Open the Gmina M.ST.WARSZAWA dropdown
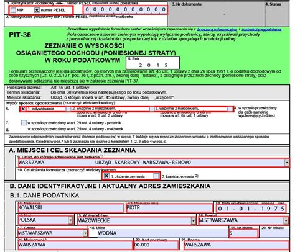The width and height of the screenshot is (295, 252). point(85,233)
